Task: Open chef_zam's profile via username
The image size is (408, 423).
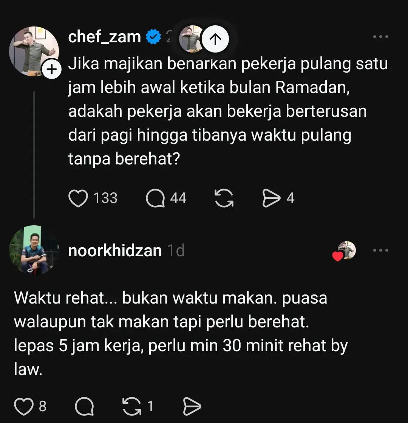Action: coord(105,37)
